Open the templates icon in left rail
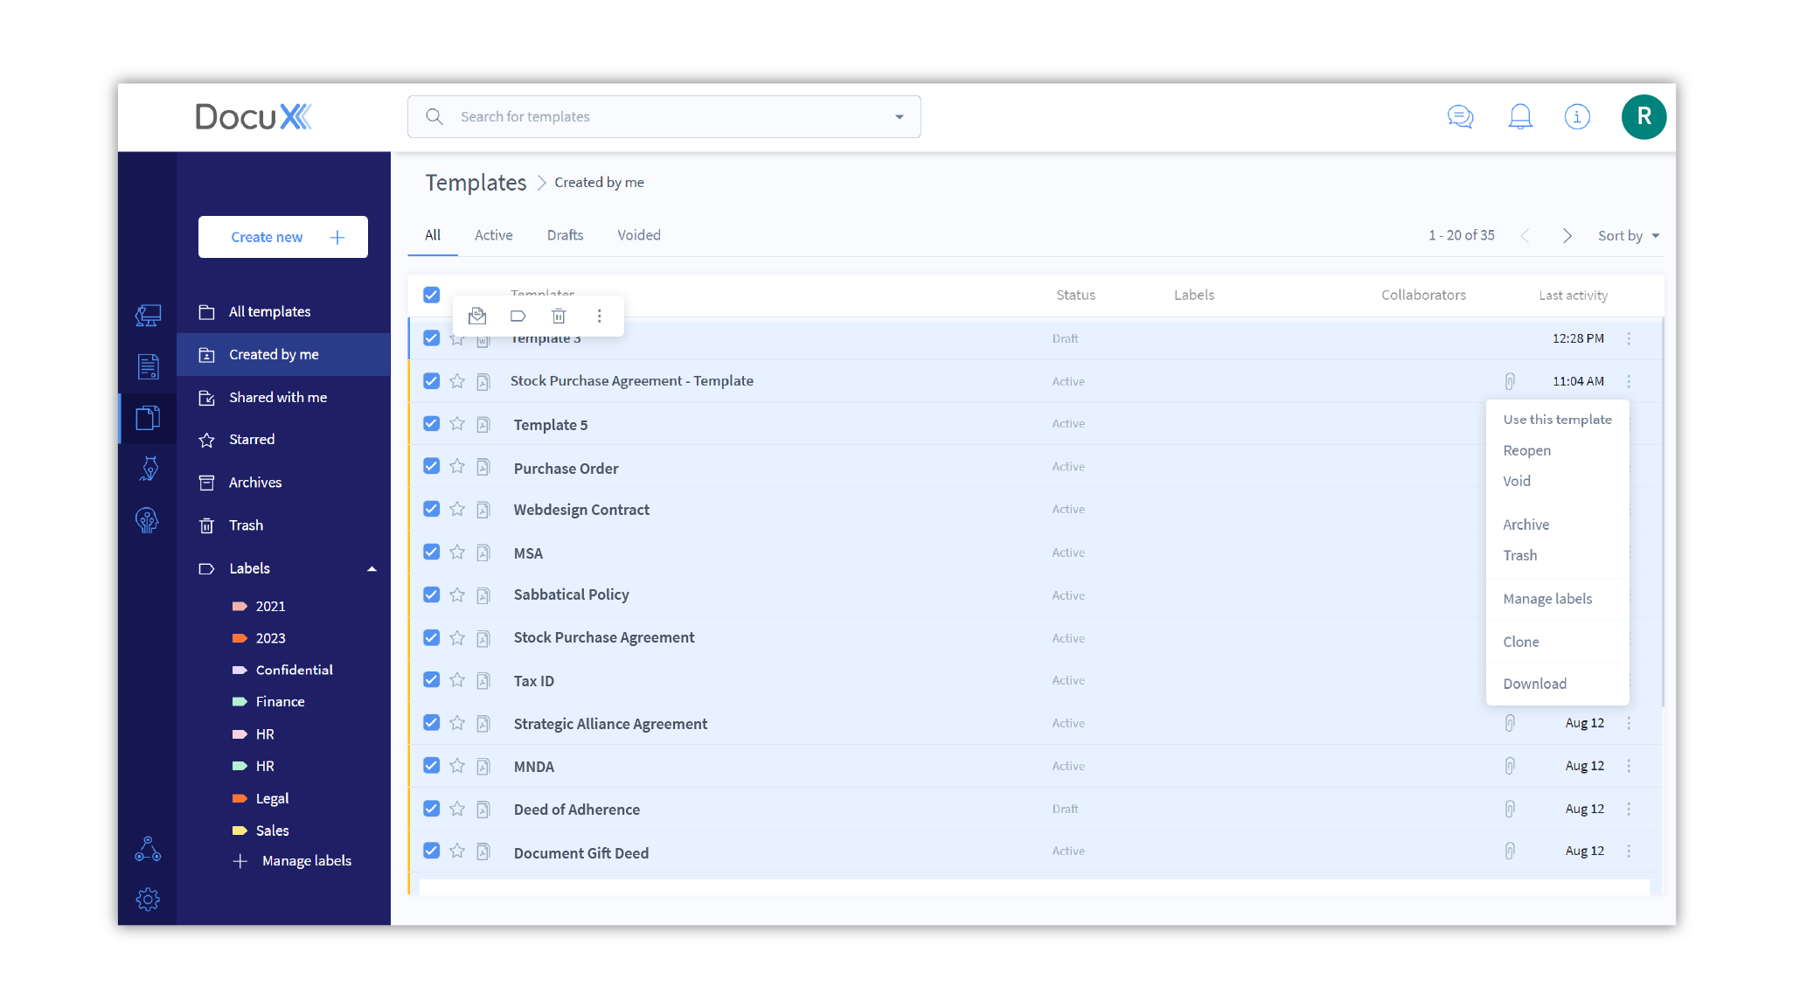Image resolution: width=1793 pixels, height=1008 pixels. (x=148, y=418)
